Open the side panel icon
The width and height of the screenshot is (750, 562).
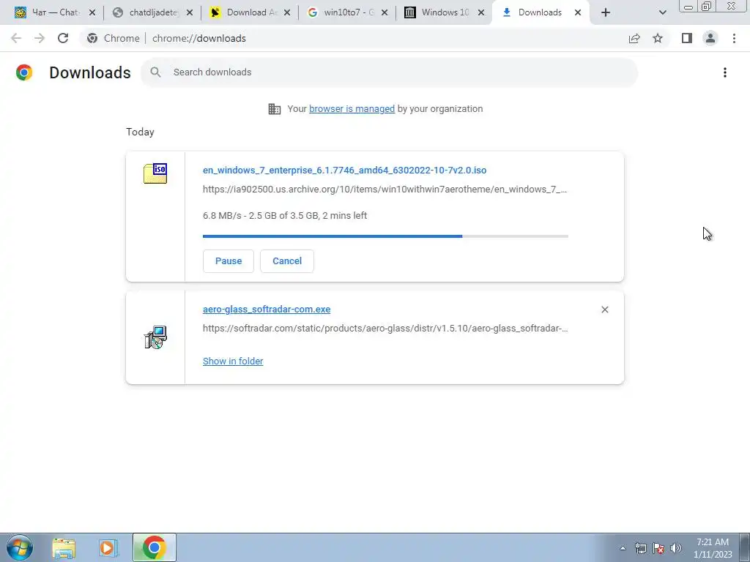click(x=687, y=38)
